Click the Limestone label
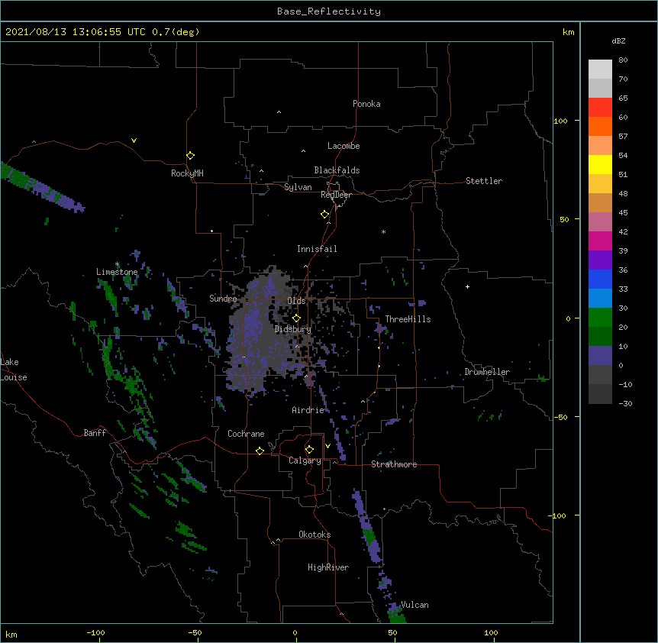This screenshot has width=658, height=643. [117, 272]
